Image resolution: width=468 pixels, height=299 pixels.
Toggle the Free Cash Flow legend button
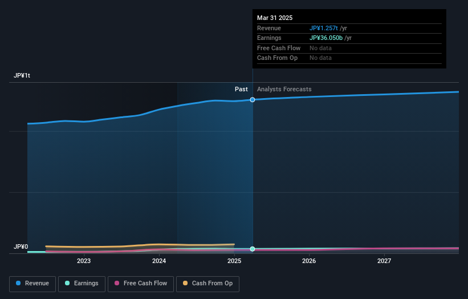coord(141,284)
